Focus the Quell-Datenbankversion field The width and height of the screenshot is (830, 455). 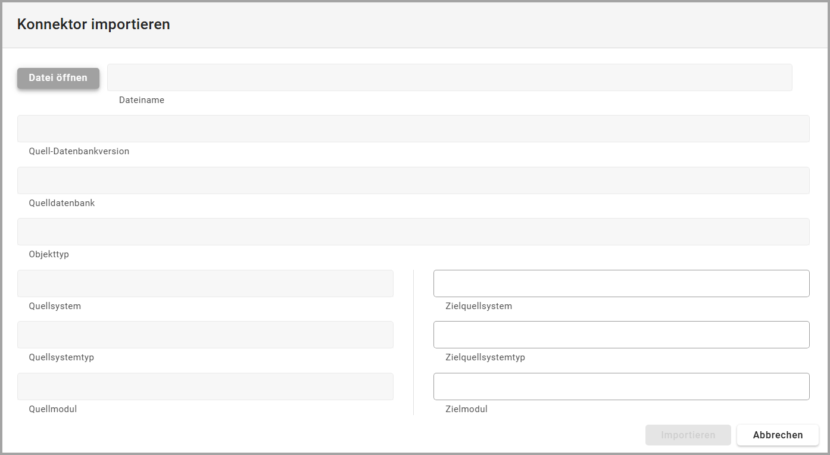click(413, 129)
